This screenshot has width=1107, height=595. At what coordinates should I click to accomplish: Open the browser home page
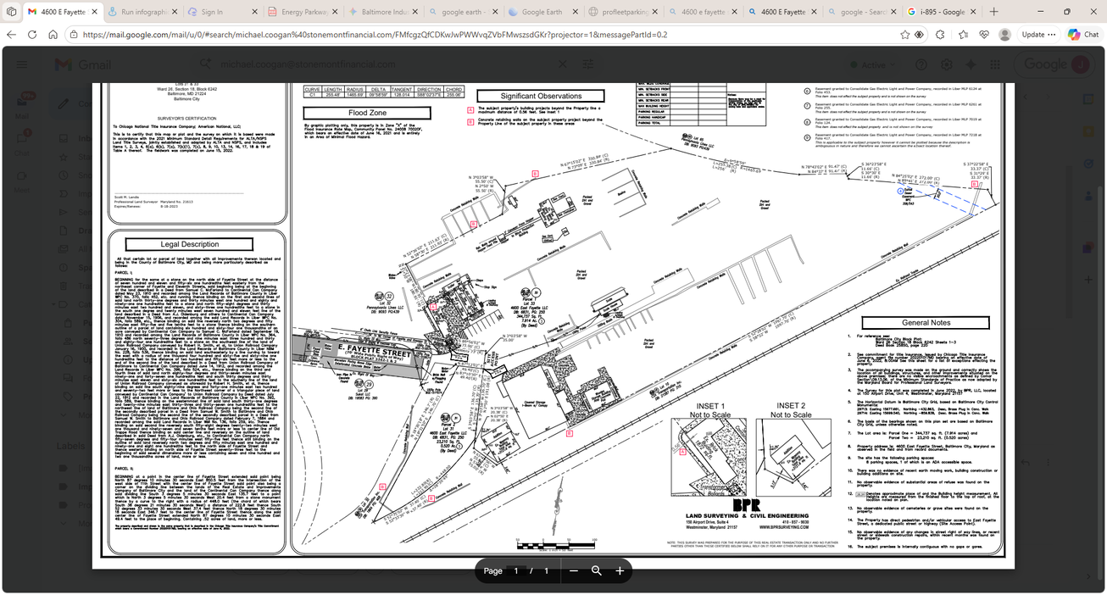(x=53, y=35)
